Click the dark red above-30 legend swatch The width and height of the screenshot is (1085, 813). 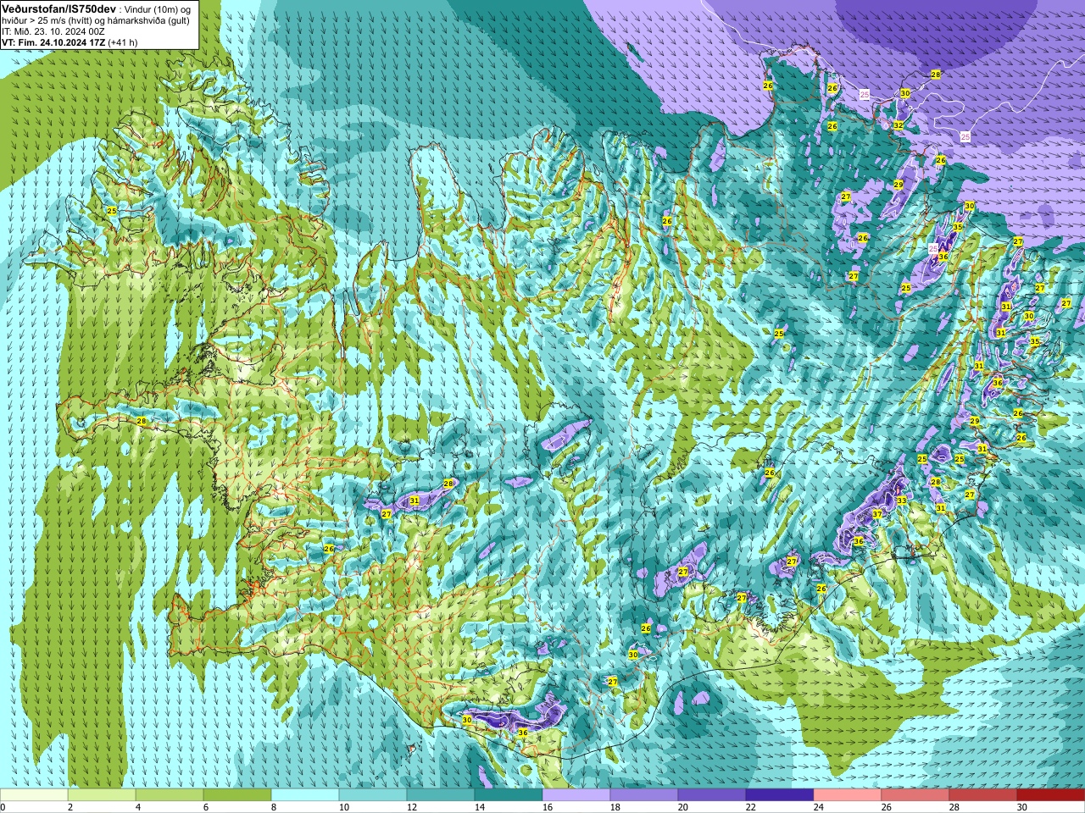pyautogui.click(x=1051, y=795)
